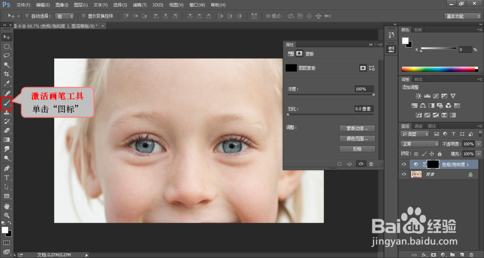Toggle lock position icon
The height and width of the screenshot is (258, 484).
pyautogui.click(x=432, y=154)
